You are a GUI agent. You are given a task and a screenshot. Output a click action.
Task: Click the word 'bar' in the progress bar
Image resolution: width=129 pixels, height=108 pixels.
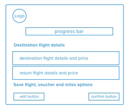coord(80,31)
